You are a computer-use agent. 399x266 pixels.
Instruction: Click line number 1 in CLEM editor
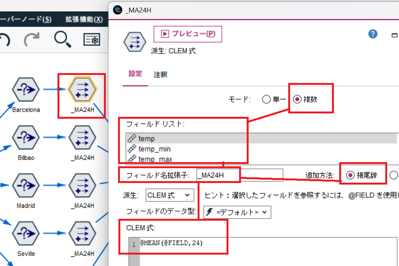[134, 245]
